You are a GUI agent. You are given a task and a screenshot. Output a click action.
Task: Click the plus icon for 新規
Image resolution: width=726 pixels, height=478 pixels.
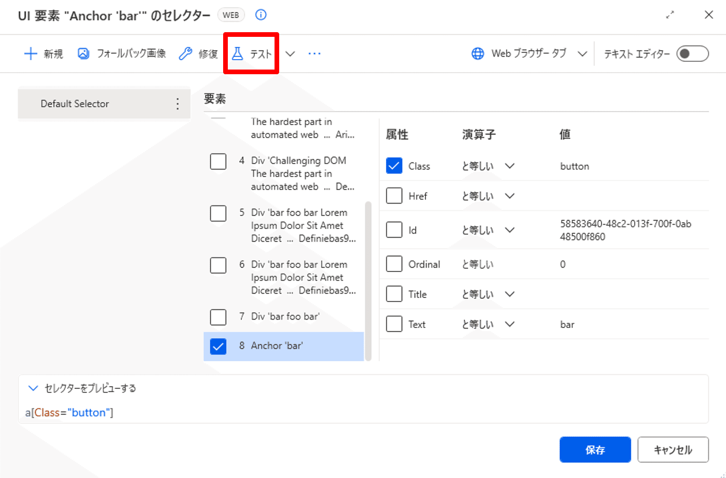[31, 53]
